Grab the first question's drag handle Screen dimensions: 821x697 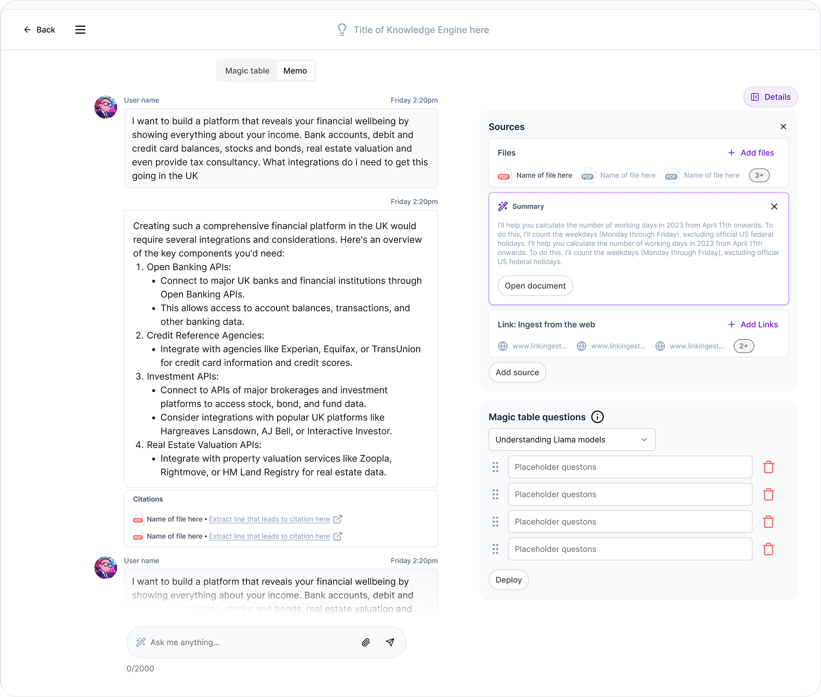coord(495,467)
